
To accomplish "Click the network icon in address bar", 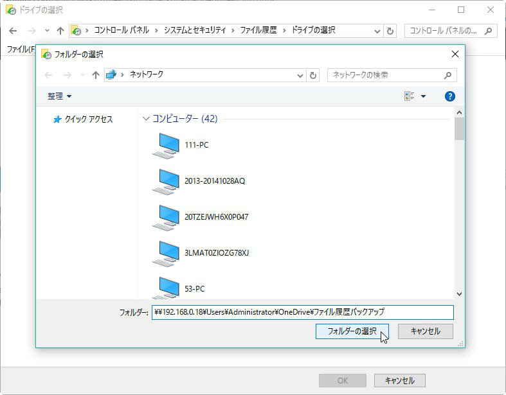I will tap(111, 75).
